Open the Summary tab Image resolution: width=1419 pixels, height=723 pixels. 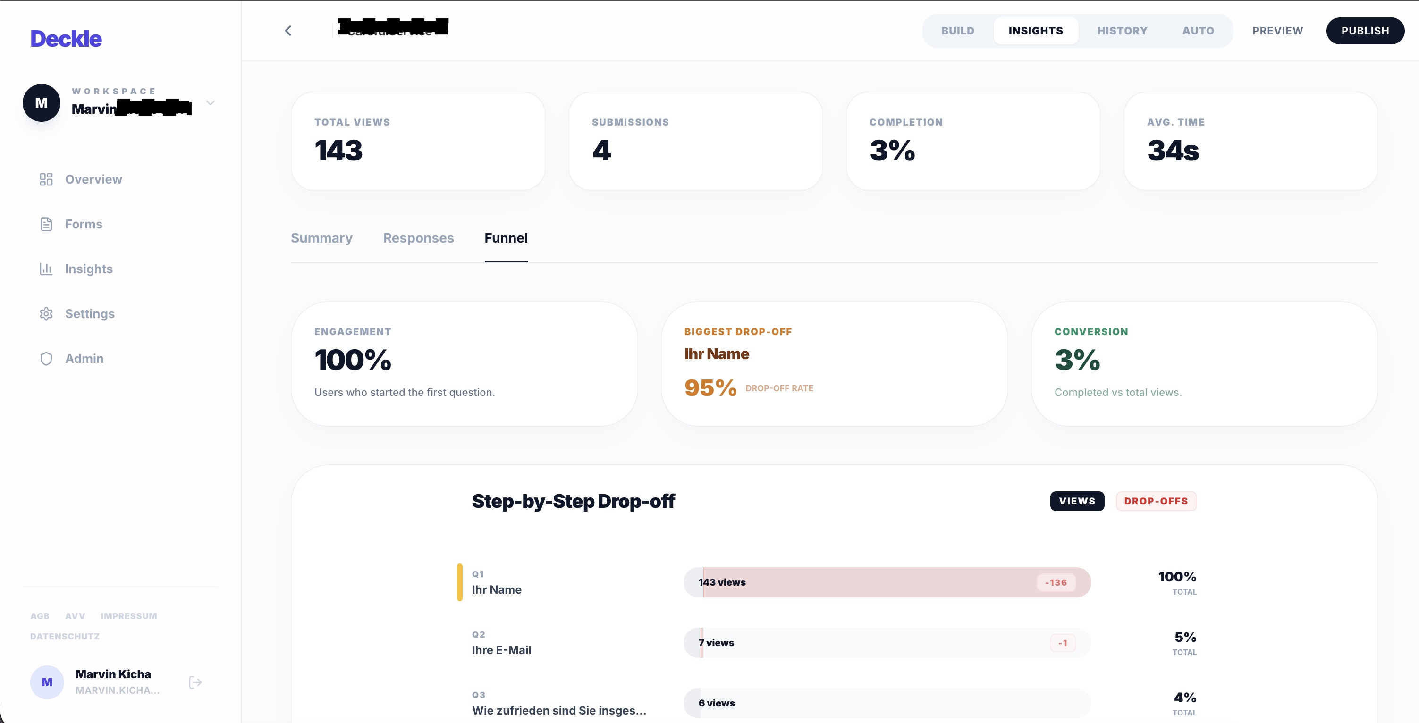click(321, 238)
